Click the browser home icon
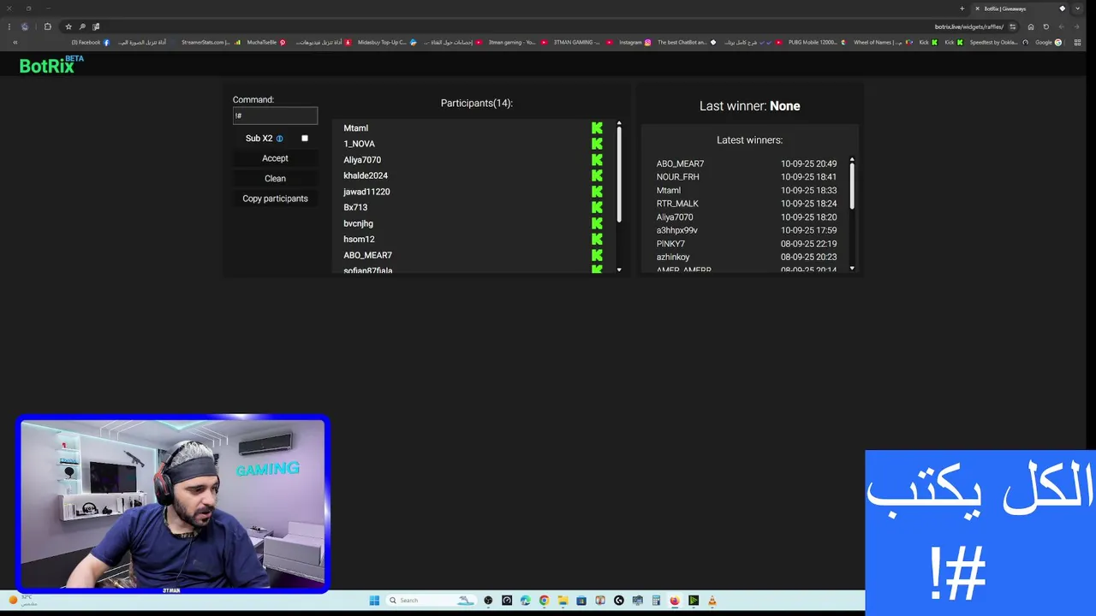The image size is (1096, 616). [x=1031, y=27]
